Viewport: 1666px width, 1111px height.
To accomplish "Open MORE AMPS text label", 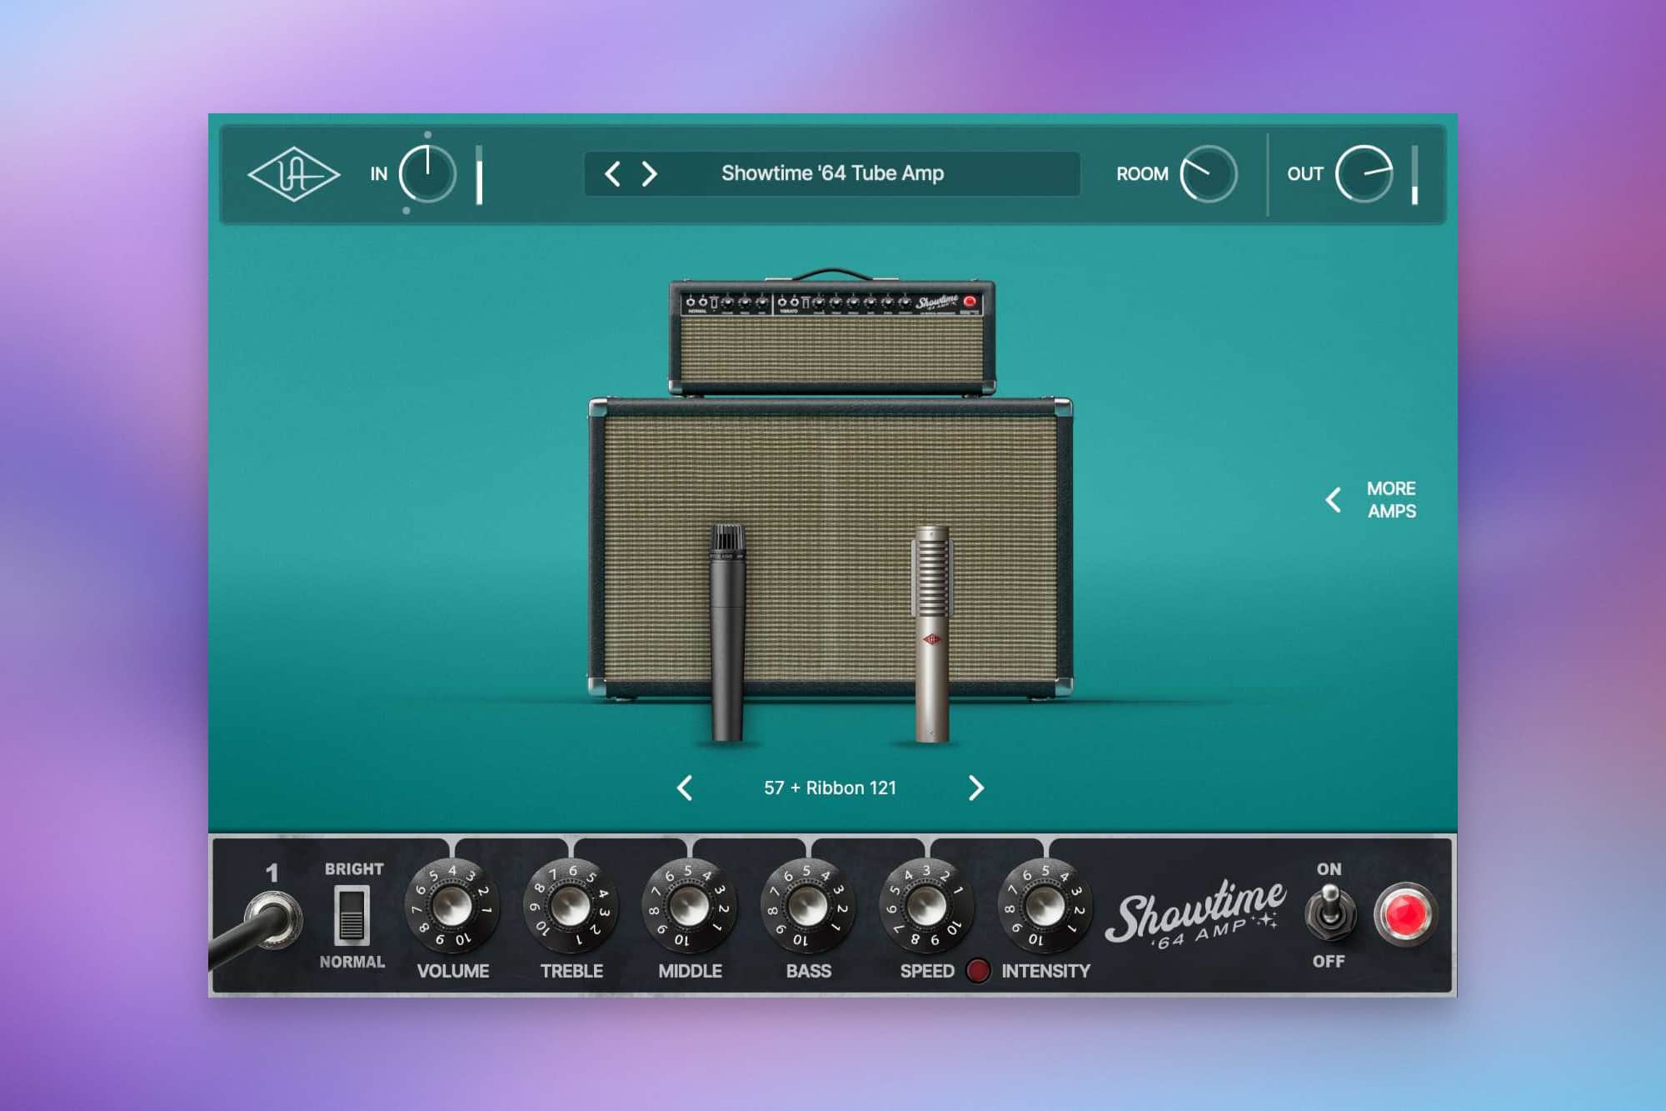I will click(1390, 500).
